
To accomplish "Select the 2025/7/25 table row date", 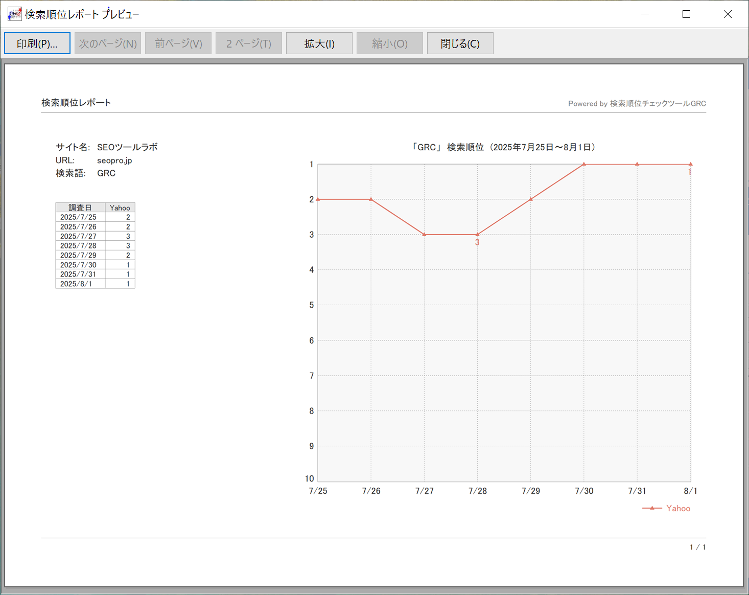I will [x=78, y=217].
